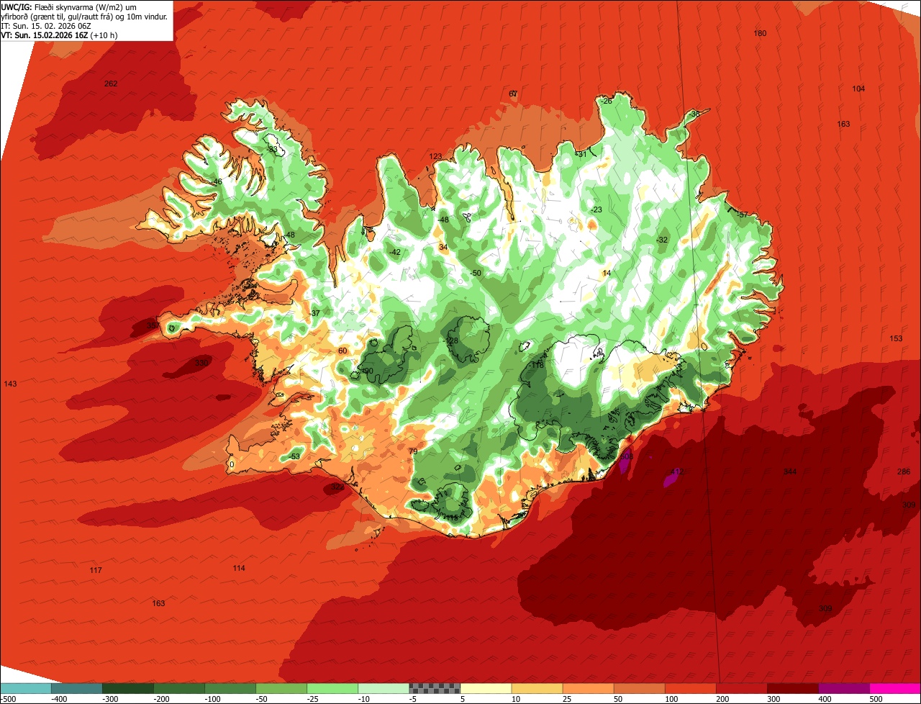Click the map value -57
The height and width of the screenshot is (704, 921).
(743, 215)
